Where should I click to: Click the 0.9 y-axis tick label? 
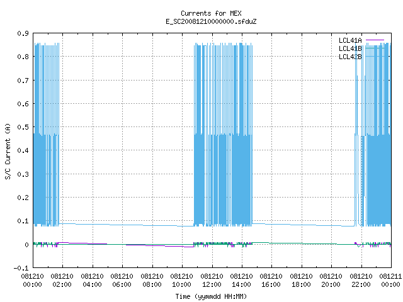point(23,33)
